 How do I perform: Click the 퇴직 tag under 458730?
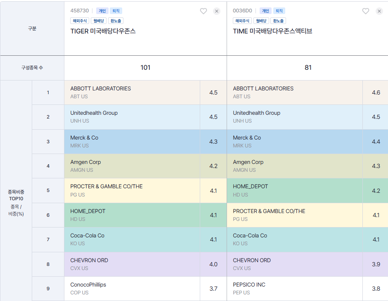point(116,11)
